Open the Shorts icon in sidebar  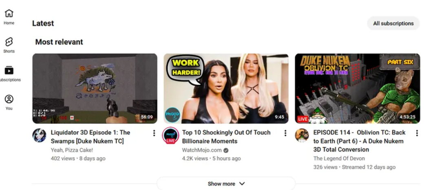pyautogui.click(x=9, y=42)
